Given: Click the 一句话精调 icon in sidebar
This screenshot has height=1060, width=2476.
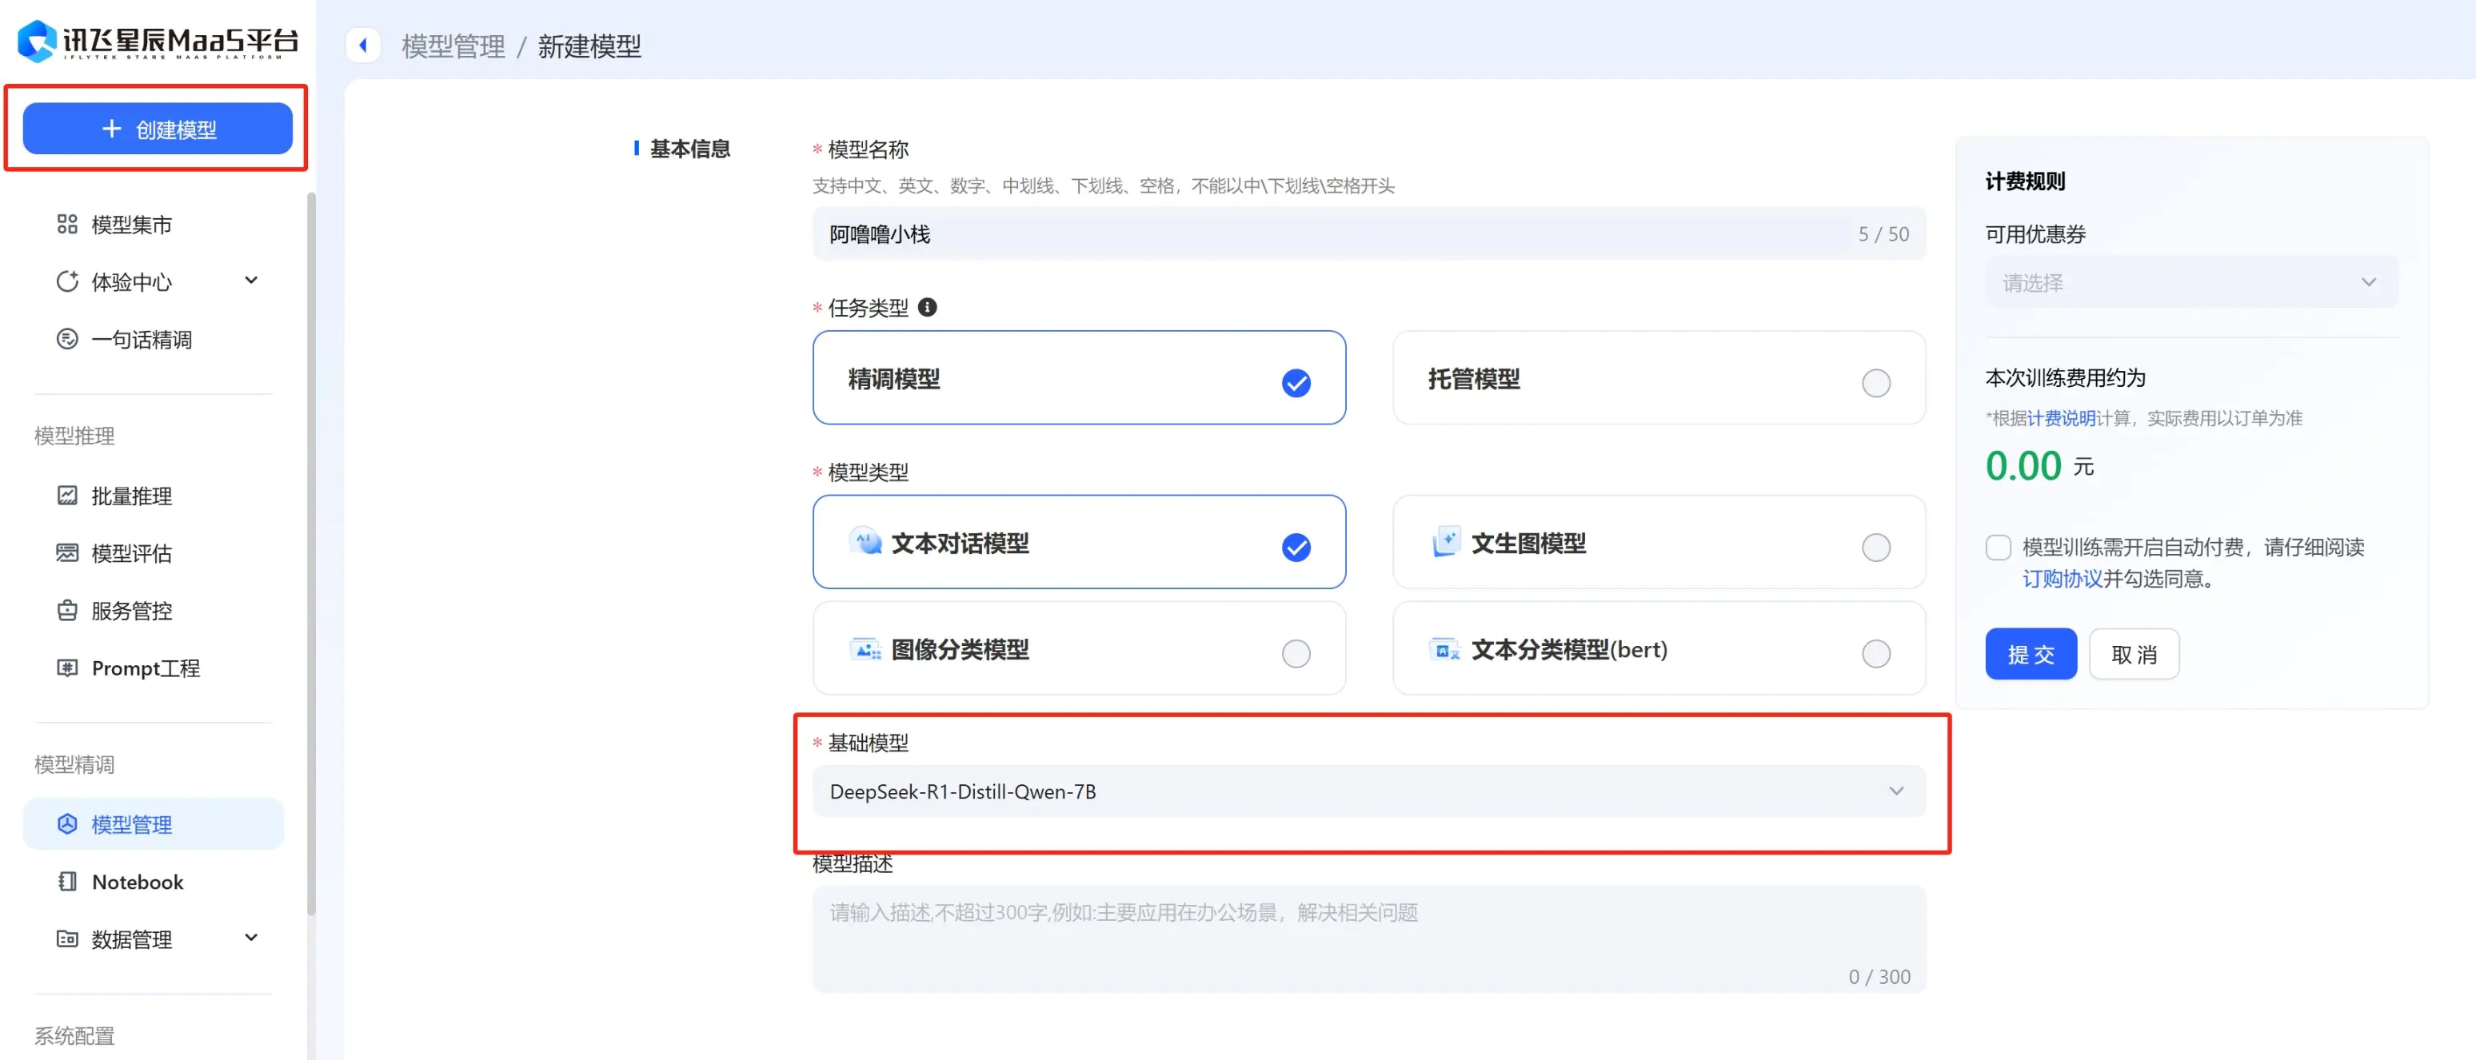Looking at the screenshot, I should tap(67, 338).
